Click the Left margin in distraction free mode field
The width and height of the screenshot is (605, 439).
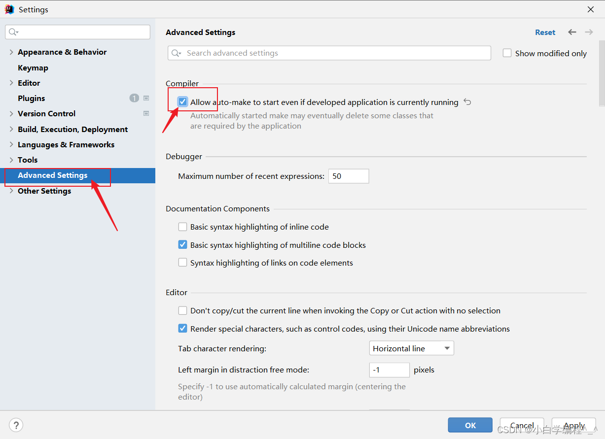coord(390,370)
